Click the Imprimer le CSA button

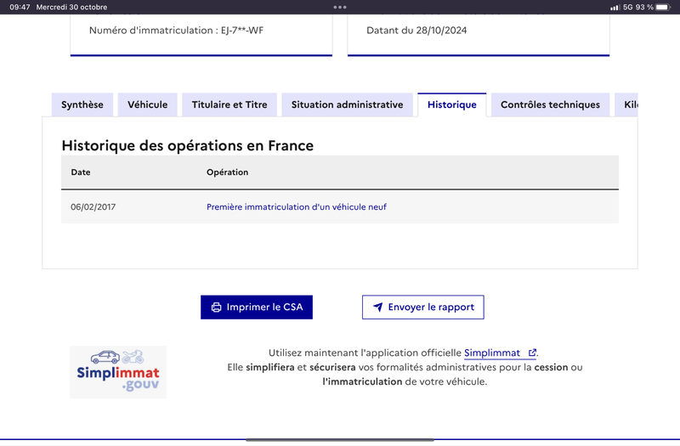257,308
